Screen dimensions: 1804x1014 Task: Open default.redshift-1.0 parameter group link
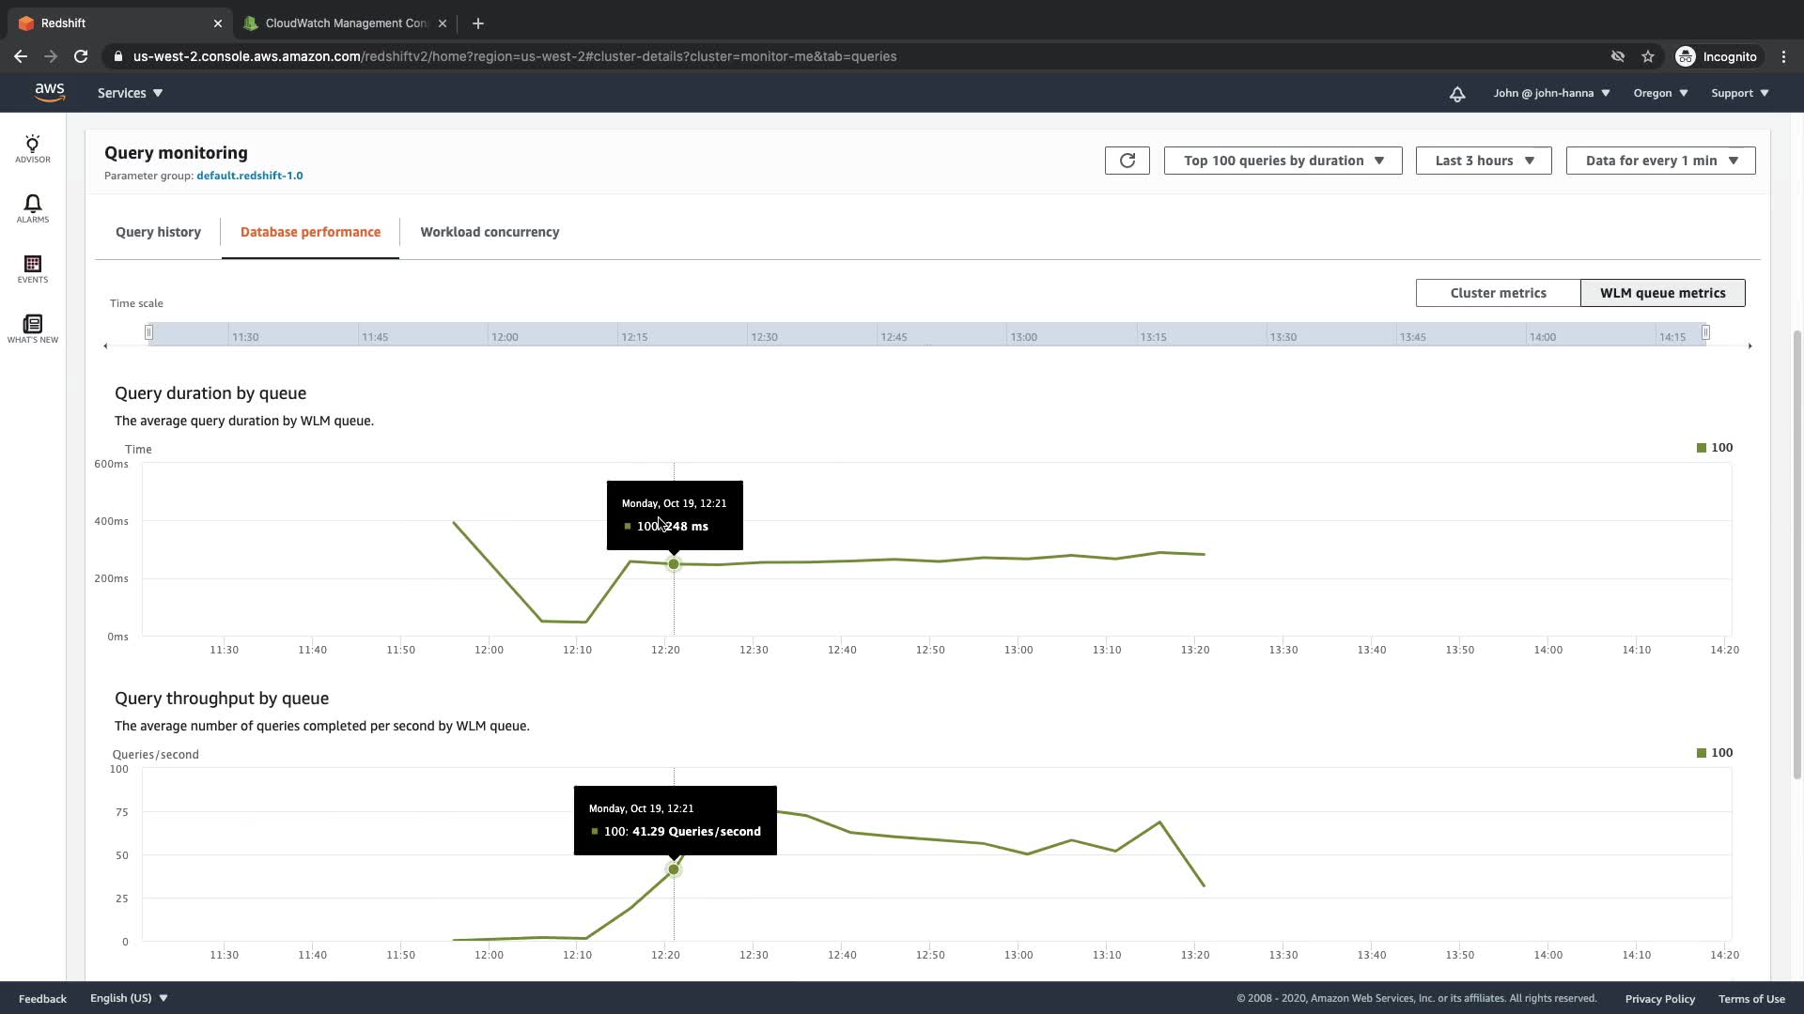tap(249, 176)
